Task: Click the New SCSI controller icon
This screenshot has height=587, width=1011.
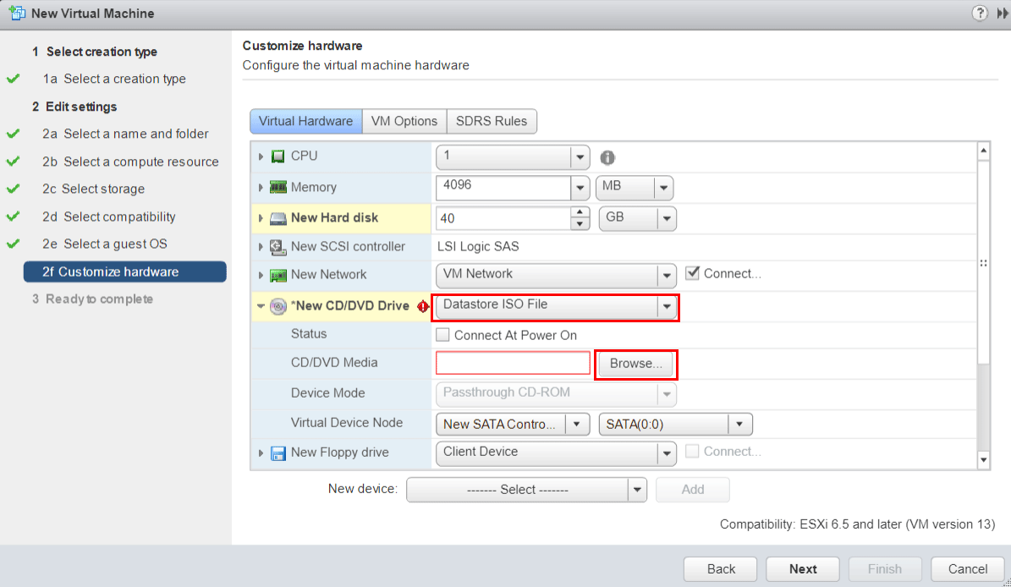Action: point(277,247)
